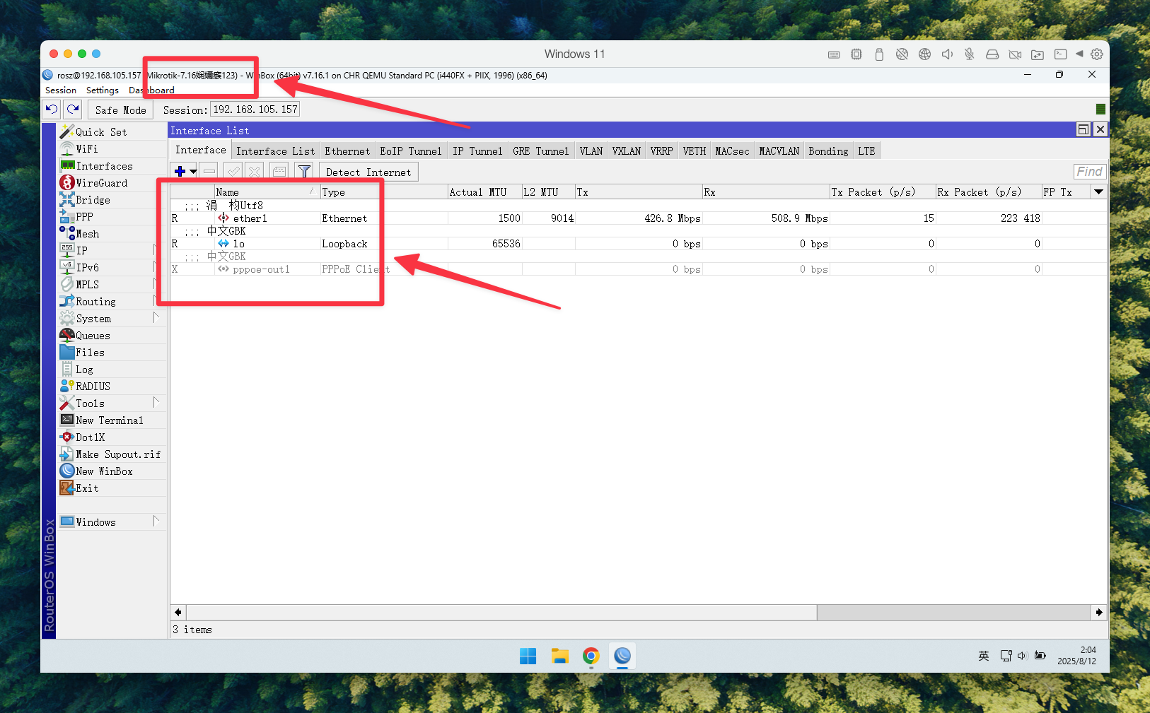
Task: Sort by the Tx column header
Action: coord(639,192)
